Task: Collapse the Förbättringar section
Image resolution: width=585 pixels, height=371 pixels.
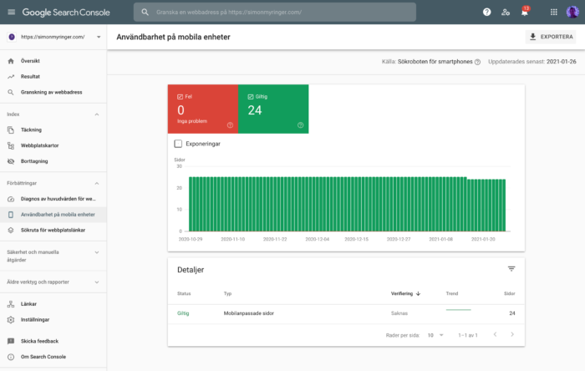Action: [97, 184]
